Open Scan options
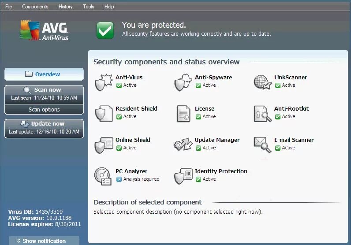351x245 pixels. click(x=44, y=109)
